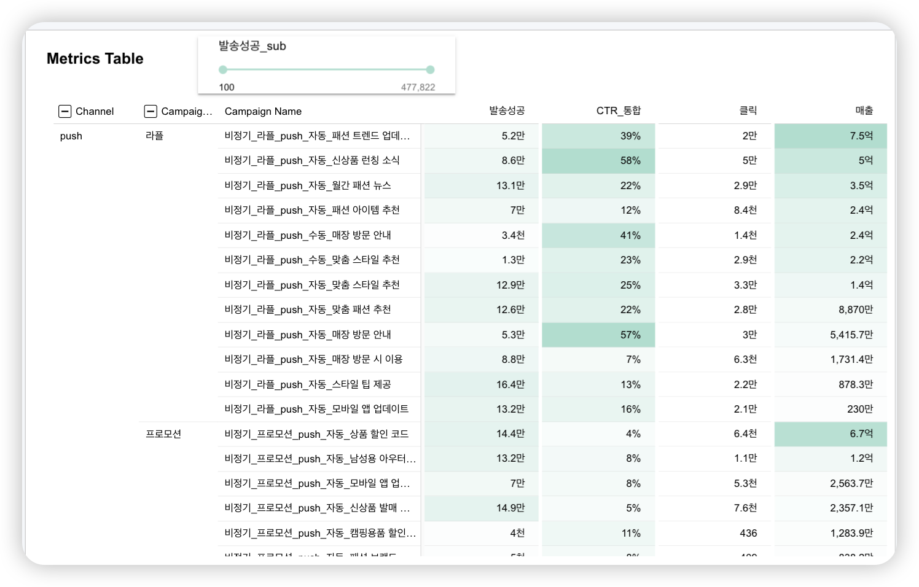The width and height of the screenshot is (919, 587).
Task: Click slider minimum value 100
Action: click(227, 87)
